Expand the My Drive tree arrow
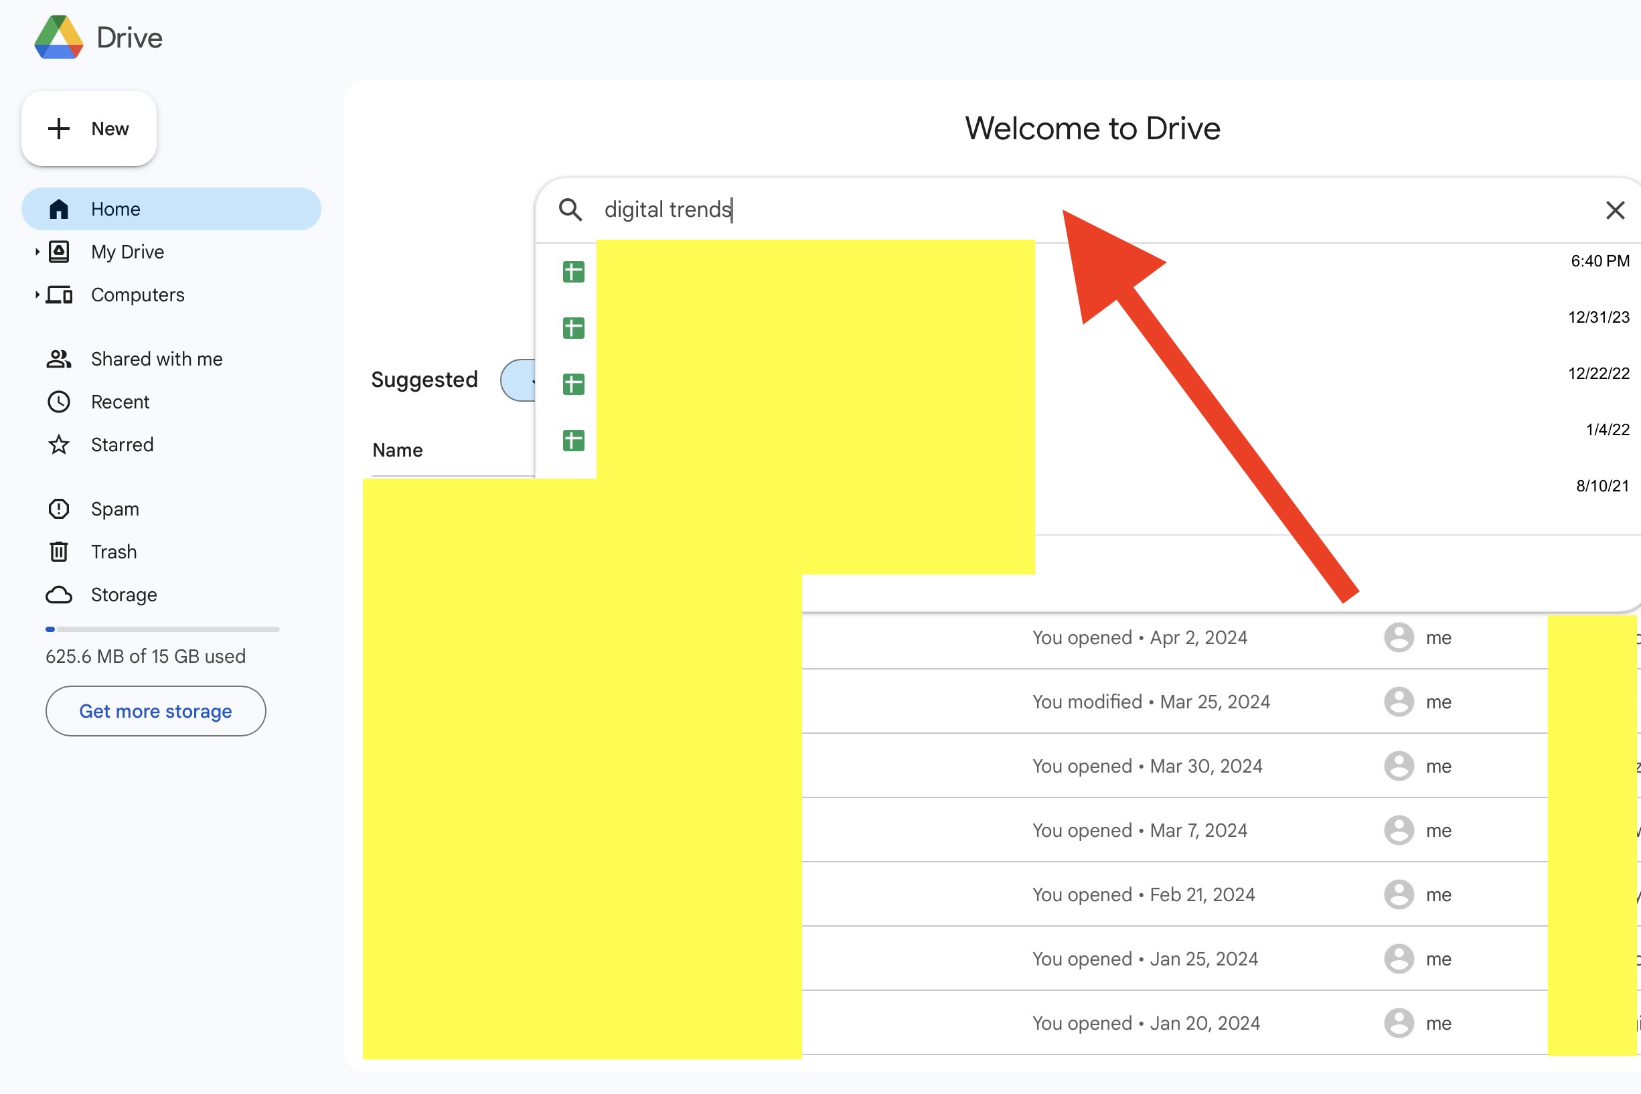This screenshot has width=1641, height=1094. point(37,252)
